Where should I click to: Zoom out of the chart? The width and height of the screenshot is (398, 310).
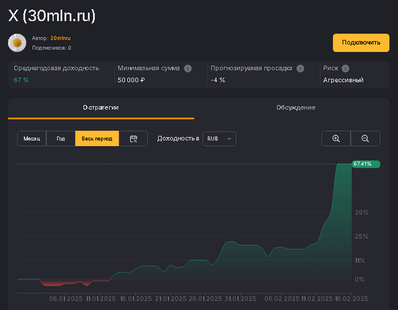366,139
